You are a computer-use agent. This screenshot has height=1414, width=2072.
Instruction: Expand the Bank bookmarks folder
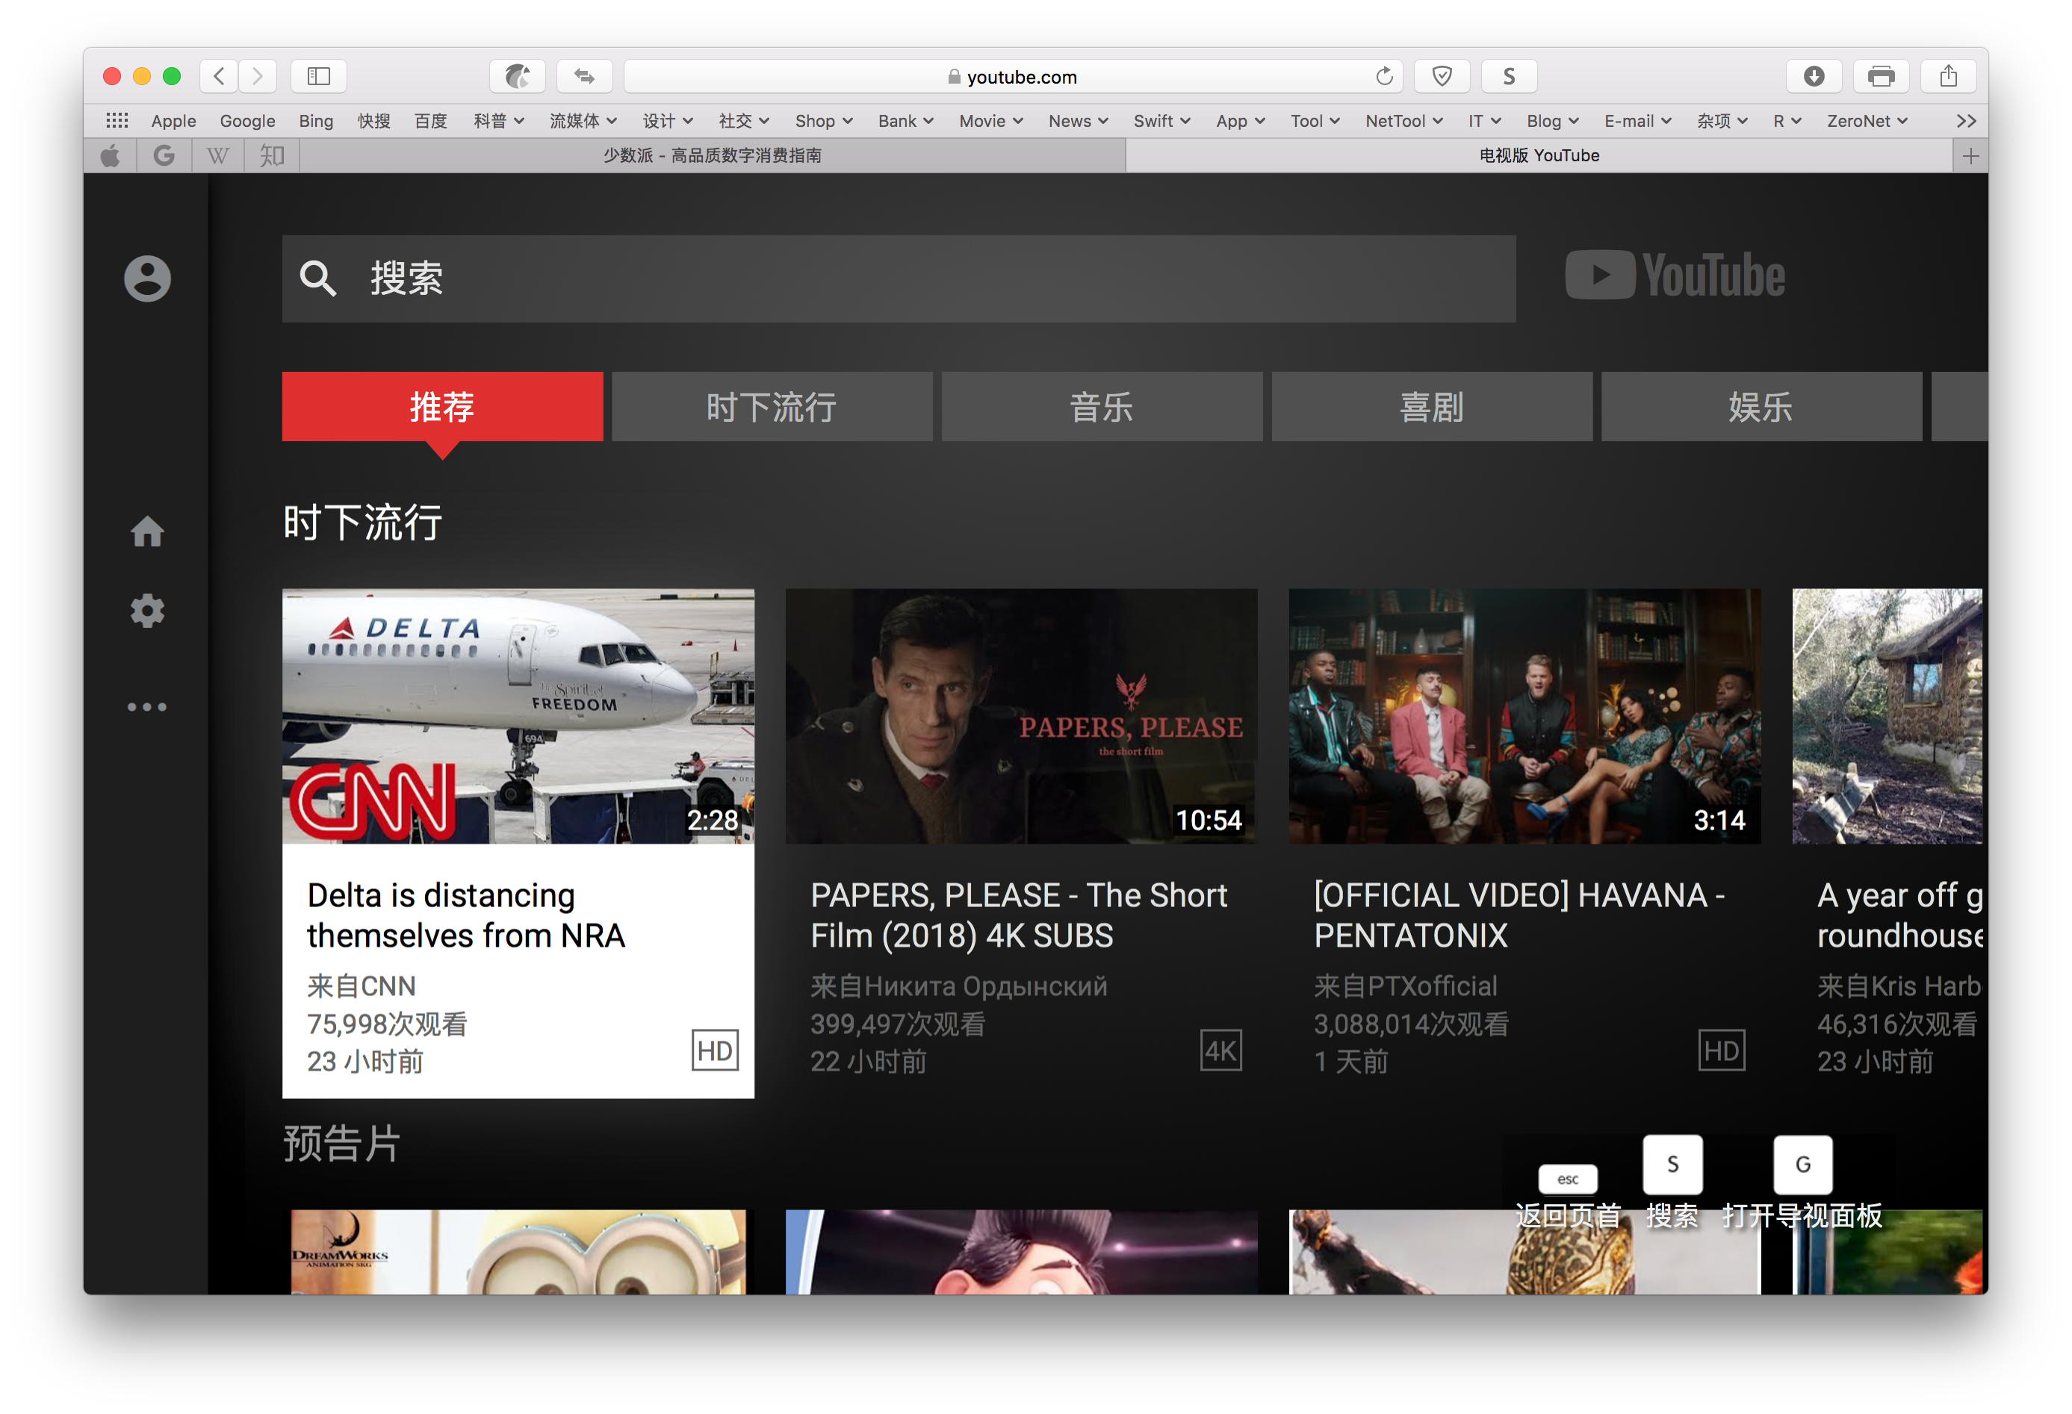click(906, 120)
